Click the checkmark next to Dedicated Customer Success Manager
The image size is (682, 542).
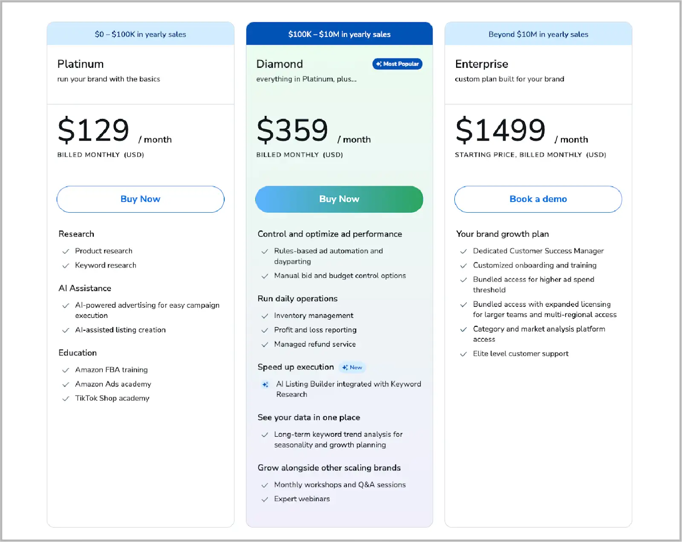click(464, 251)
